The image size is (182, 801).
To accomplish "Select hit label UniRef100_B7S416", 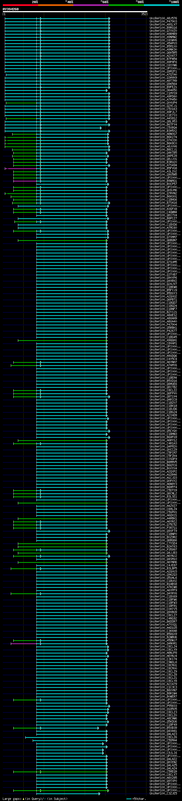I will click(163, 203).
